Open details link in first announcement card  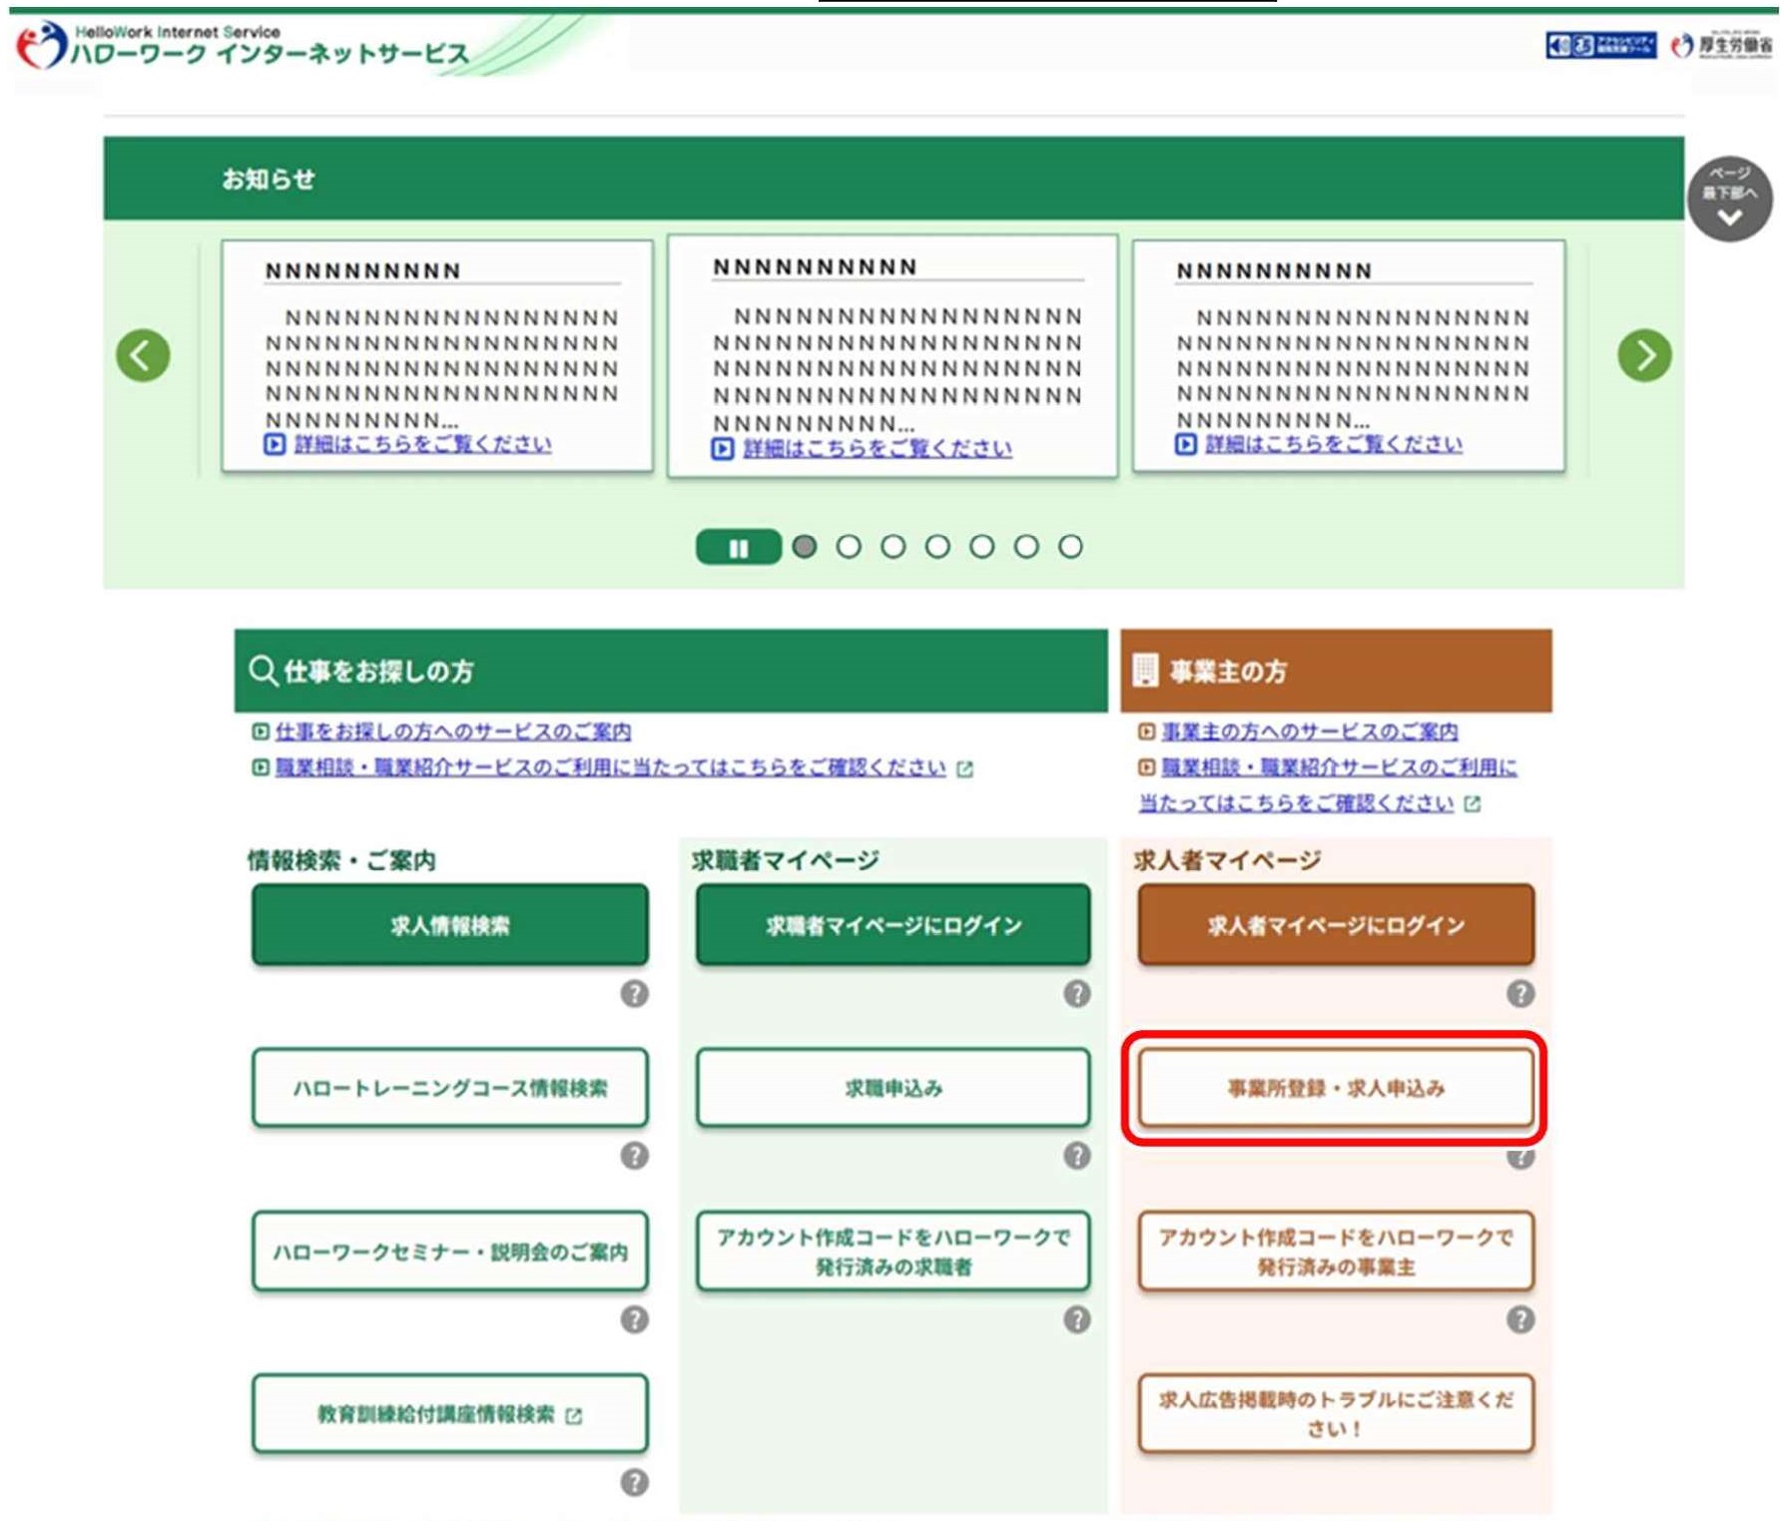coord(421,444)
